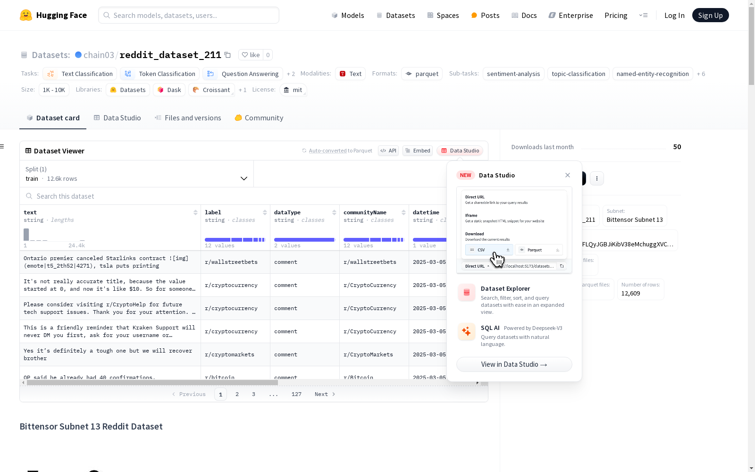Click the page vertical scrollbar
755x472 pixels.
(x=751, y=46)
